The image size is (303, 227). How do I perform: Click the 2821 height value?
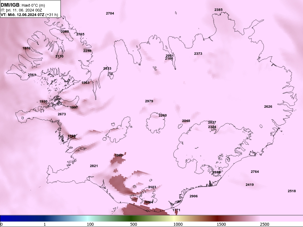[x=94, y=166]
